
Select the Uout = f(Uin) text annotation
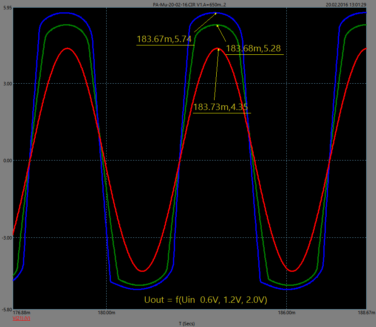(206, 300)
